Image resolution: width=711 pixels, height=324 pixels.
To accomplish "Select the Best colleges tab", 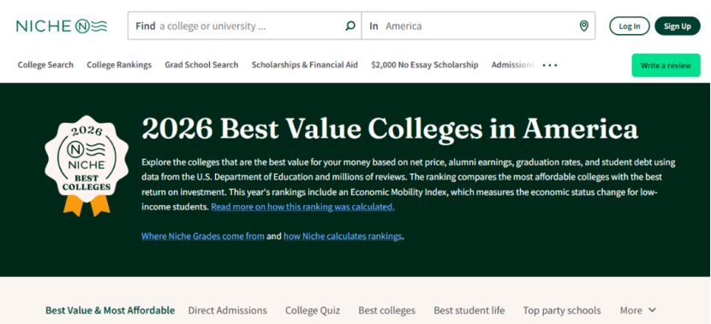I will pyautogui.click(x=387, y=310).
